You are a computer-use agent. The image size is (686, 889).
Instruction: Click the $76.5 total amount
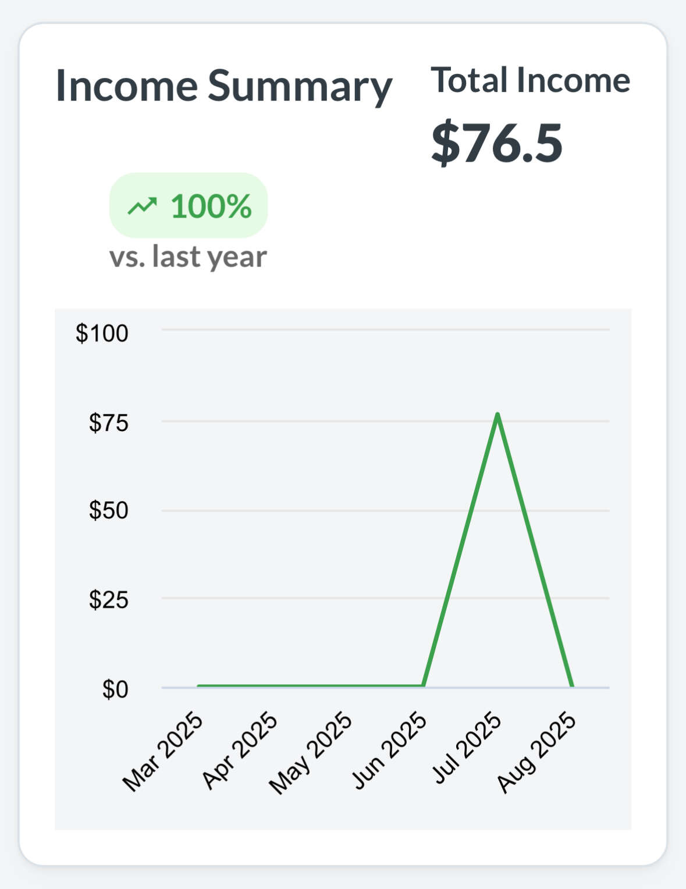497,143
